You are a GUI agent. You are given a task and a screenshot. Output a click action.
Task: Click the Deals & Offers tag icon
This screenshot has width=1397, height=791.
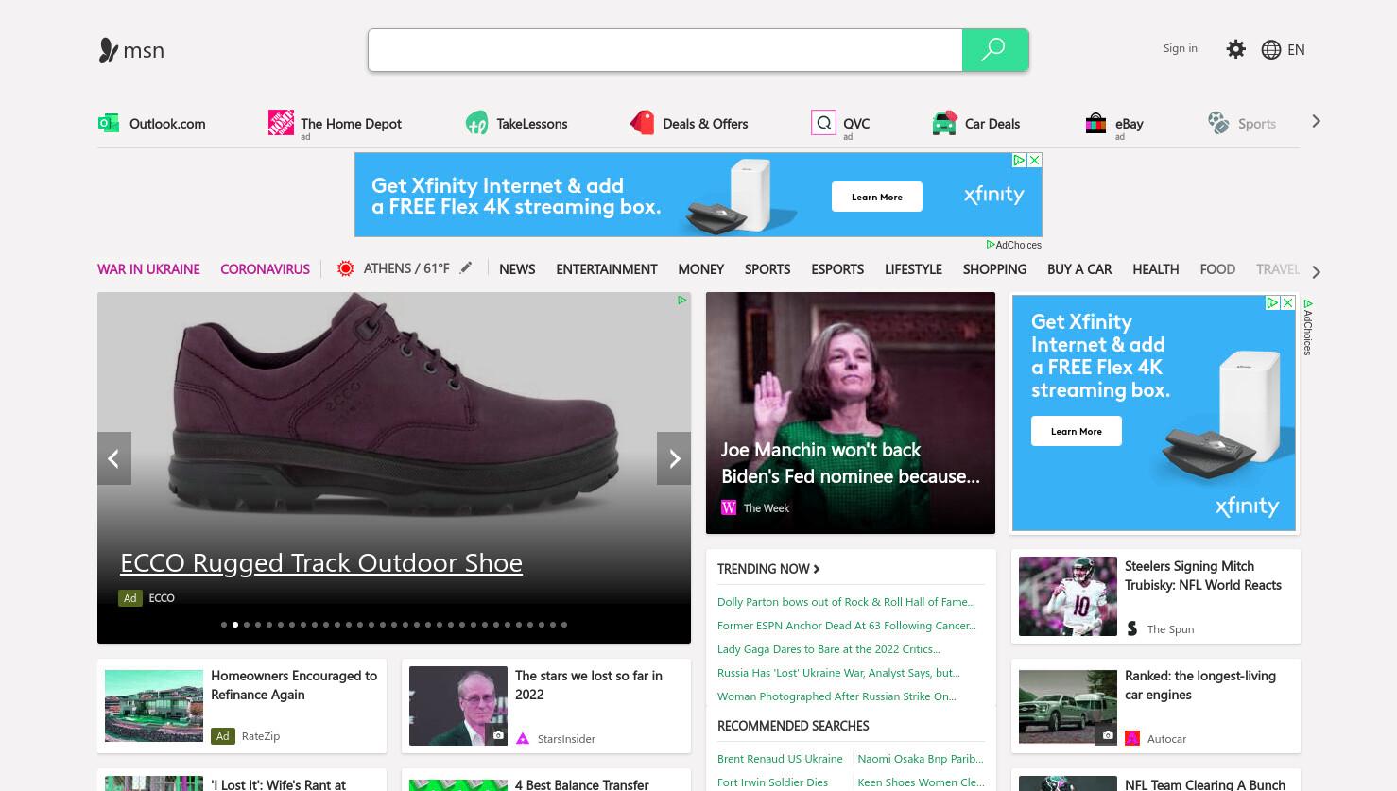(643, 123)
